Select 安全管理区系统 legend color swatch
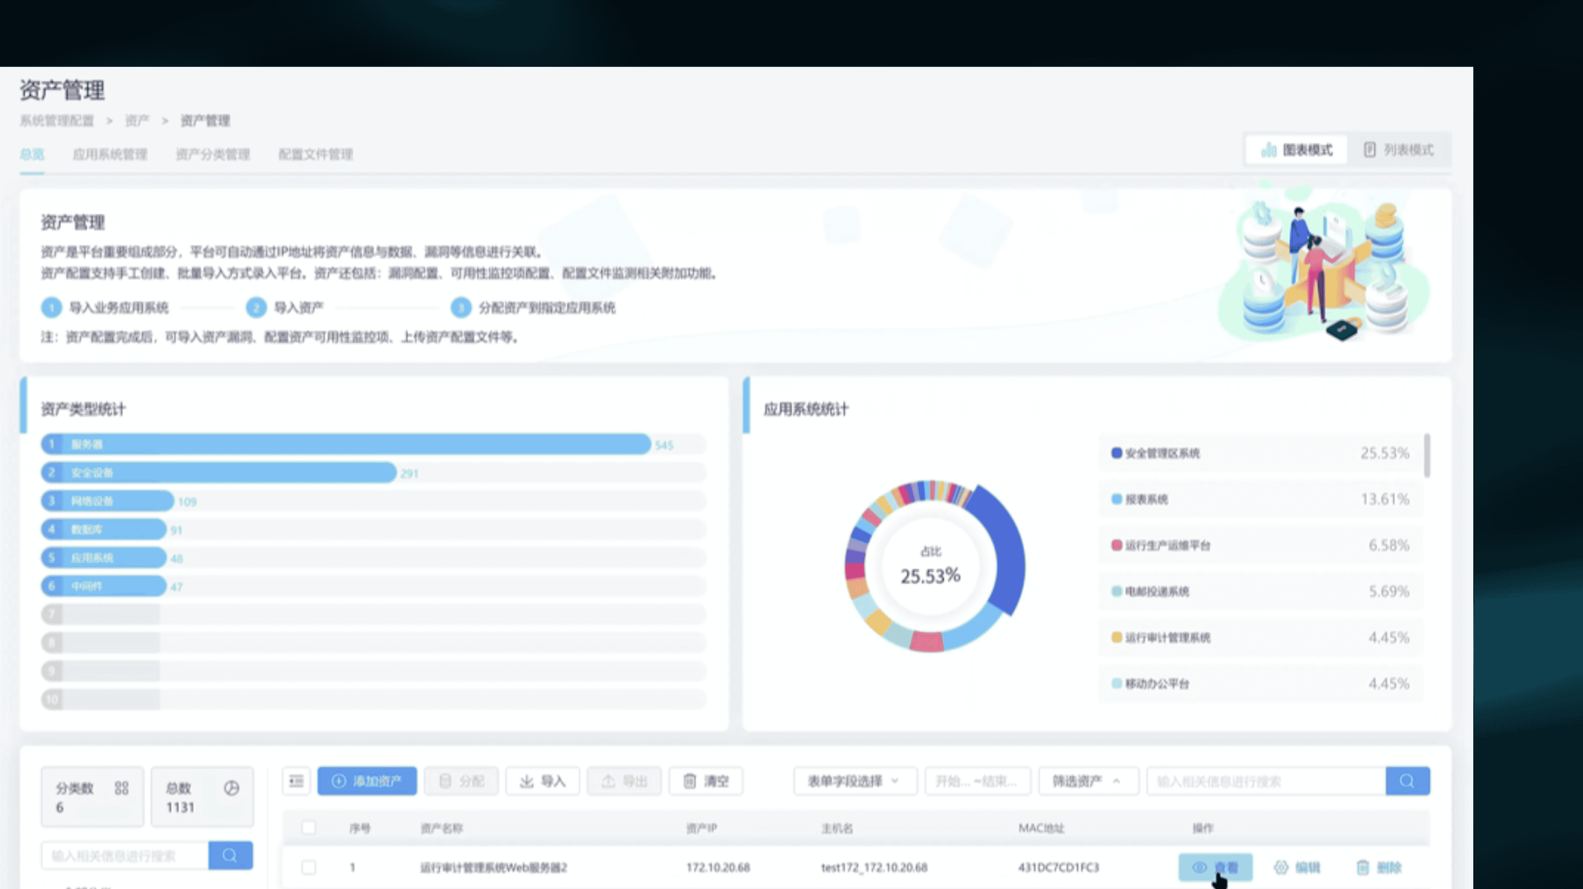Image resolution: width=1583 pixels, height=889 pixels. click(x=1117, y=453)
